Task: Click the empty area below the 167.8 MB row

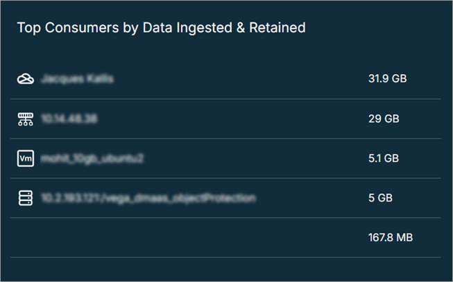Action: click(226, 269)
